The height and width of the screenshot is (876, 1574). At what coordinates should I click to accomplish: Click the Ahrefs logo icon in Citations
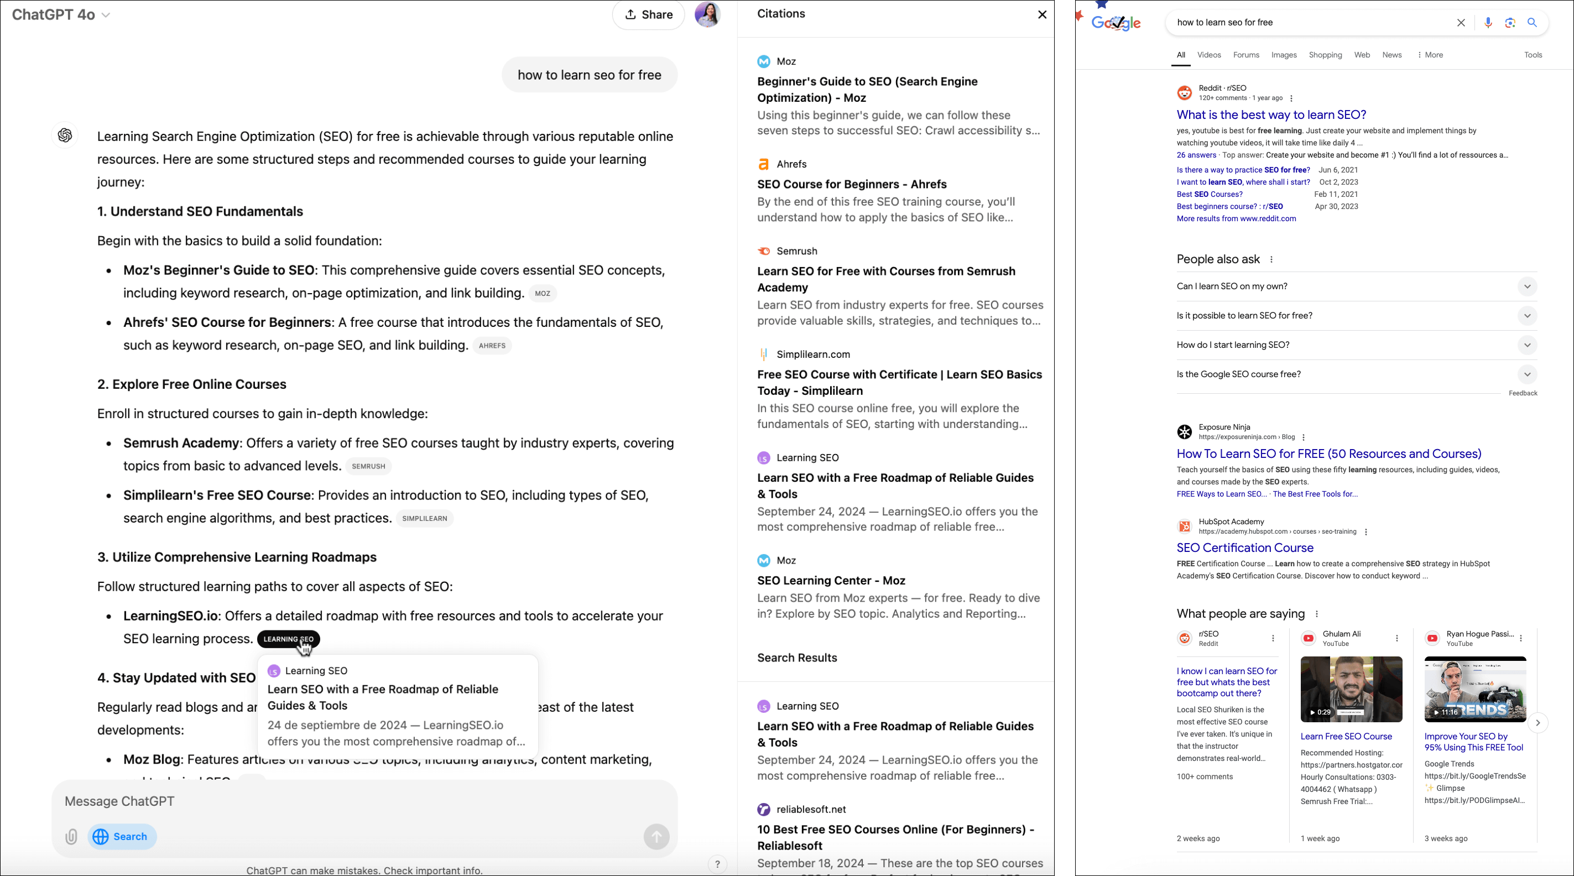point(764,164)
